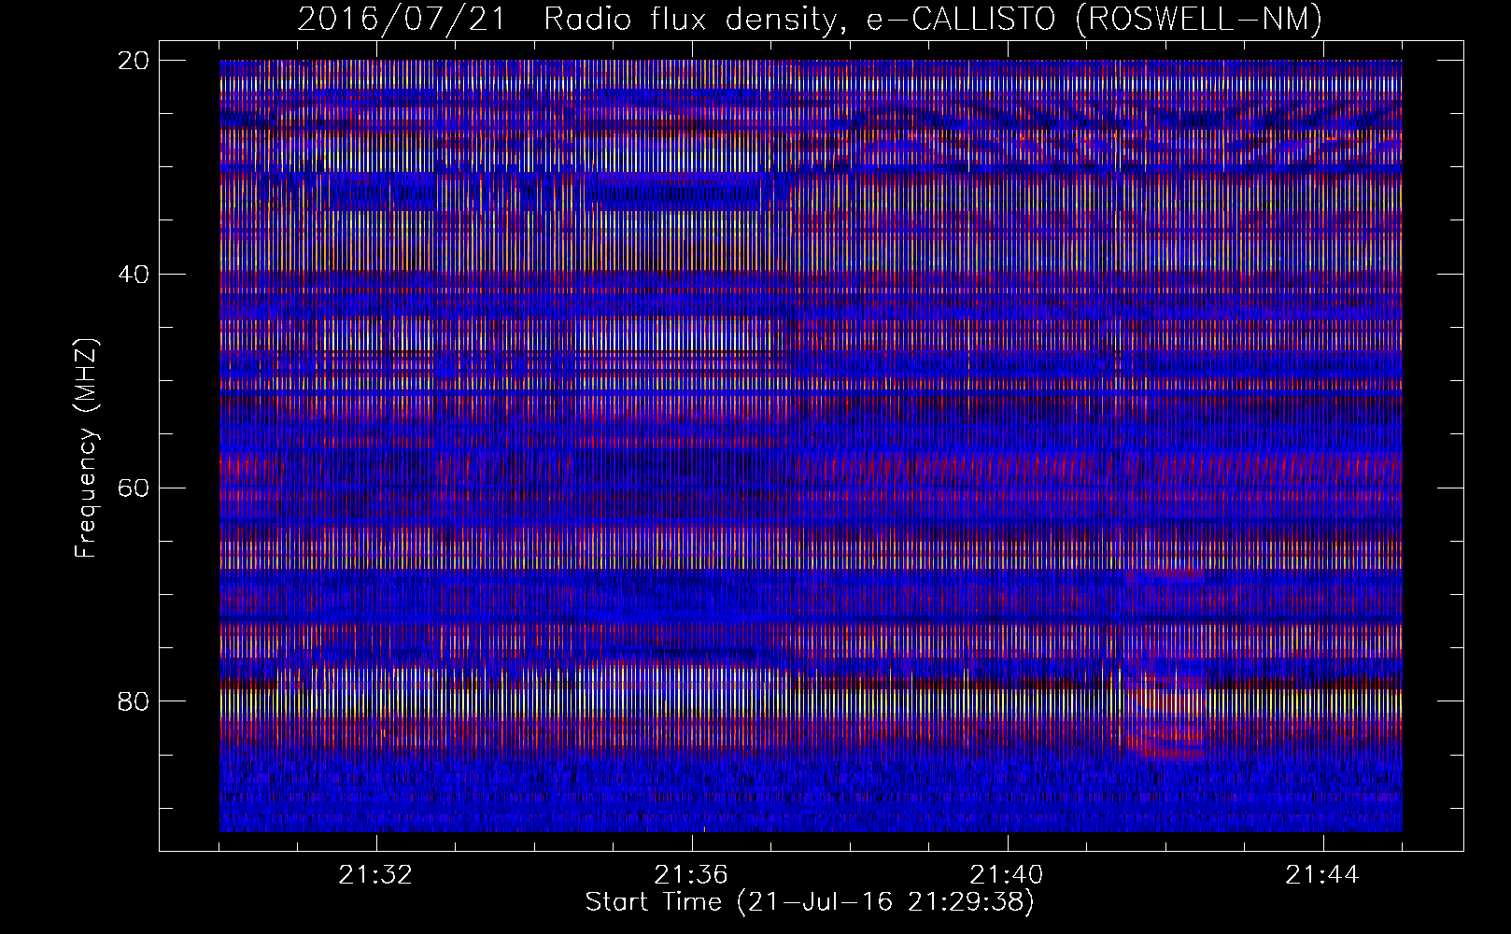Click the '40' frequency tick label
The image size is (1511, 934).
pyautogui.click(x=132, y=274)
